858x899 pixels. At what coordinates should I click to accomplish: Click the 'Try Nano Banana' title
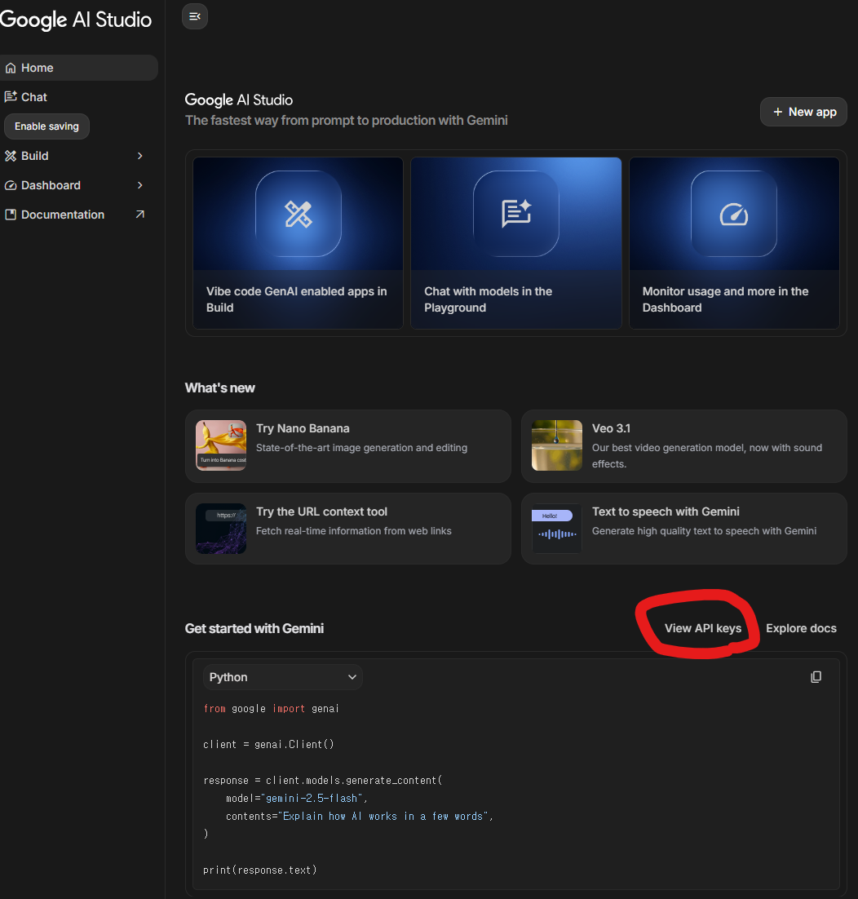303,428
